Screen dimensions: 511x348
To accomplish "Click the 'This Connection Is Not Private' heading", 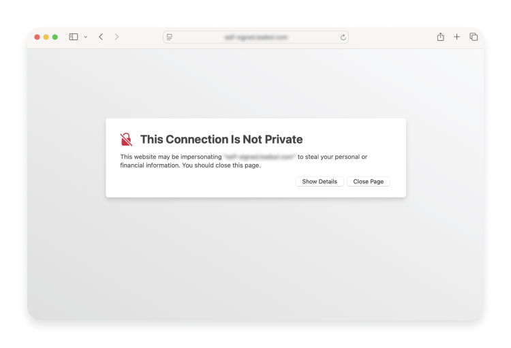I will (221, 139).
